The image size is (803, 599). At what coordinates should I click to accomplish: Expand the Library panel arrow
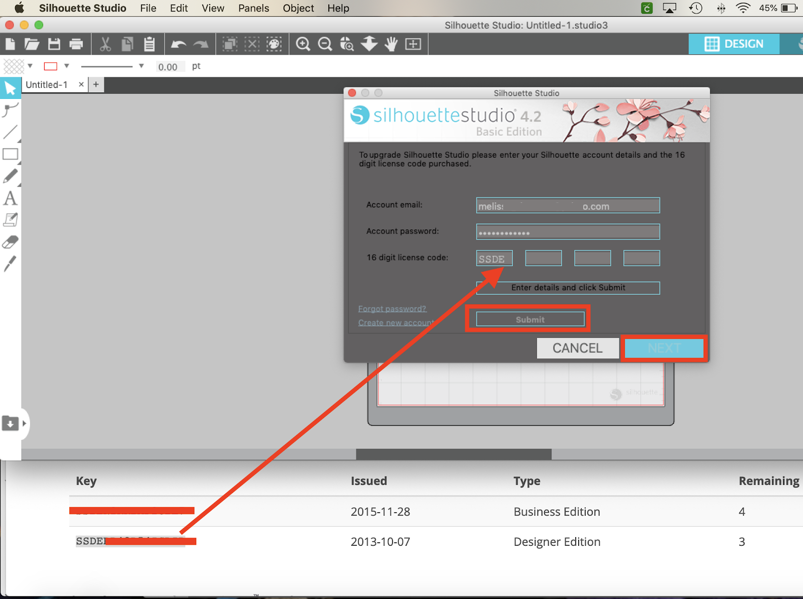(24, 423)
